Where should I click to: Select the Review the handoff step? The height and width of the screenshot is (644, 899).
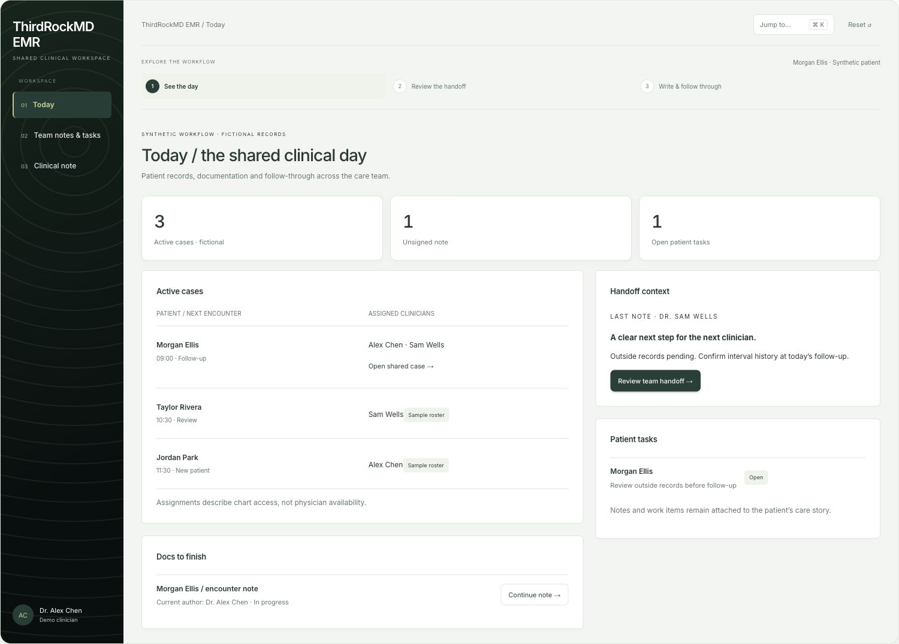[x=511, y=86]
